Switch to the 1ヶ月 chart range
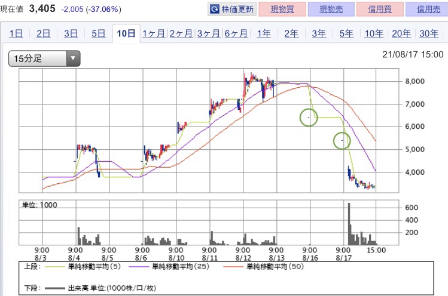Viewport: 448px width, 296px height. [154, 33]
